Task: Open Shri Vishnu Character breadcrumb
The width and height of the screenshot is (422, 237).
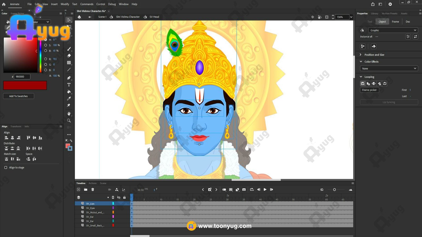Action: 128,17
